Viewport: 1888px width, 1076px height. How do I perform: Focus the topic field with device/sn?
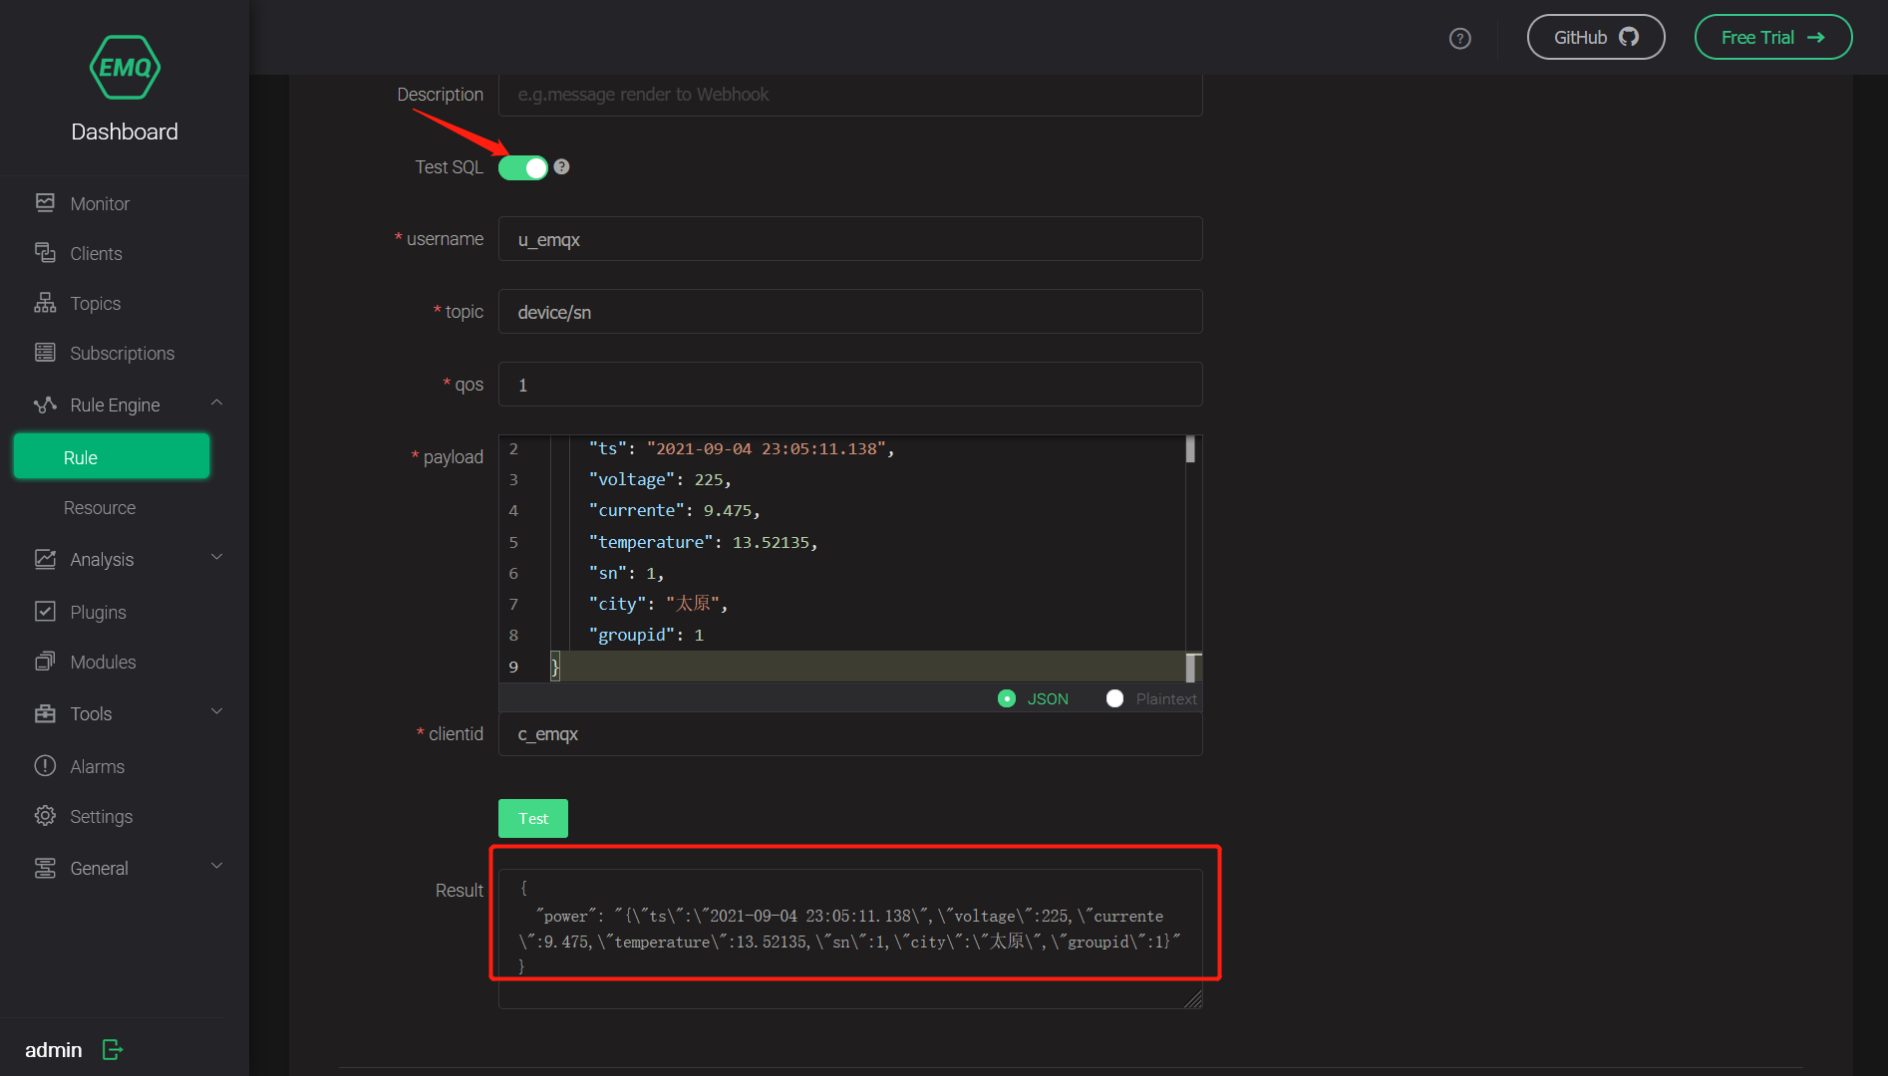click(850, 312)
